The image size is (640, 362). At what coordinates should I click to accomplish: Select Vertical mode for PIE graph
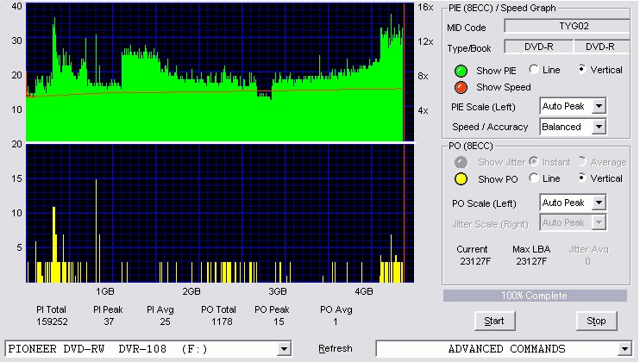point(581,69)
